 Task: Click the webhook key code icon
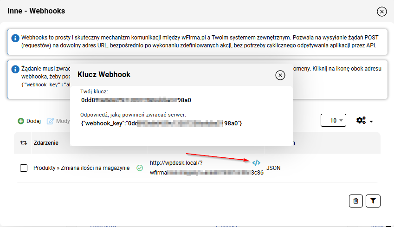pyautogui.click(x=256, y=163)
